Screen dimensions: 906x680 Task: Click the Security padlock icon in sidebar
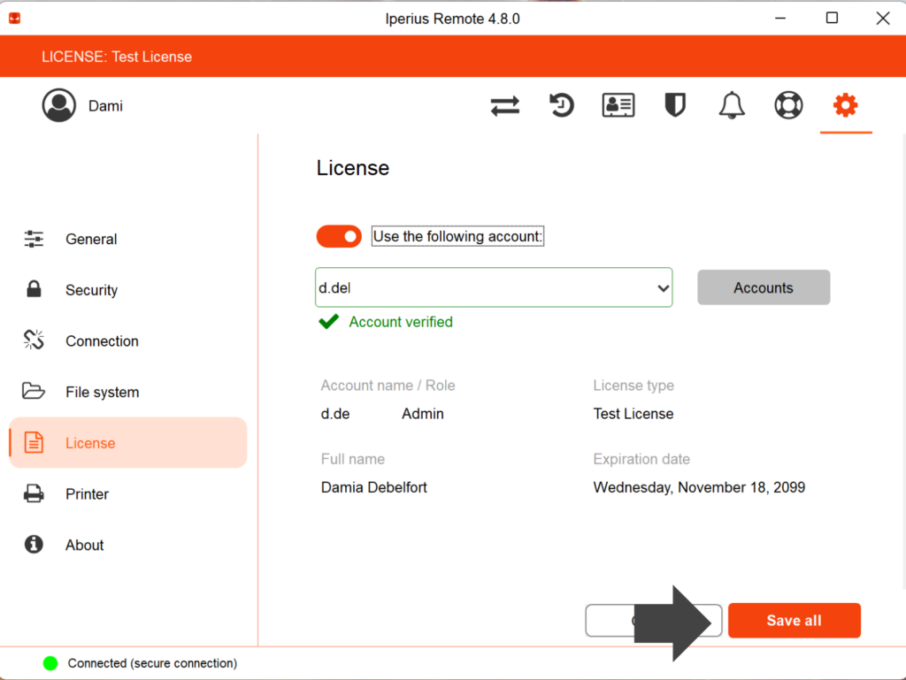[x=35, y=289]
